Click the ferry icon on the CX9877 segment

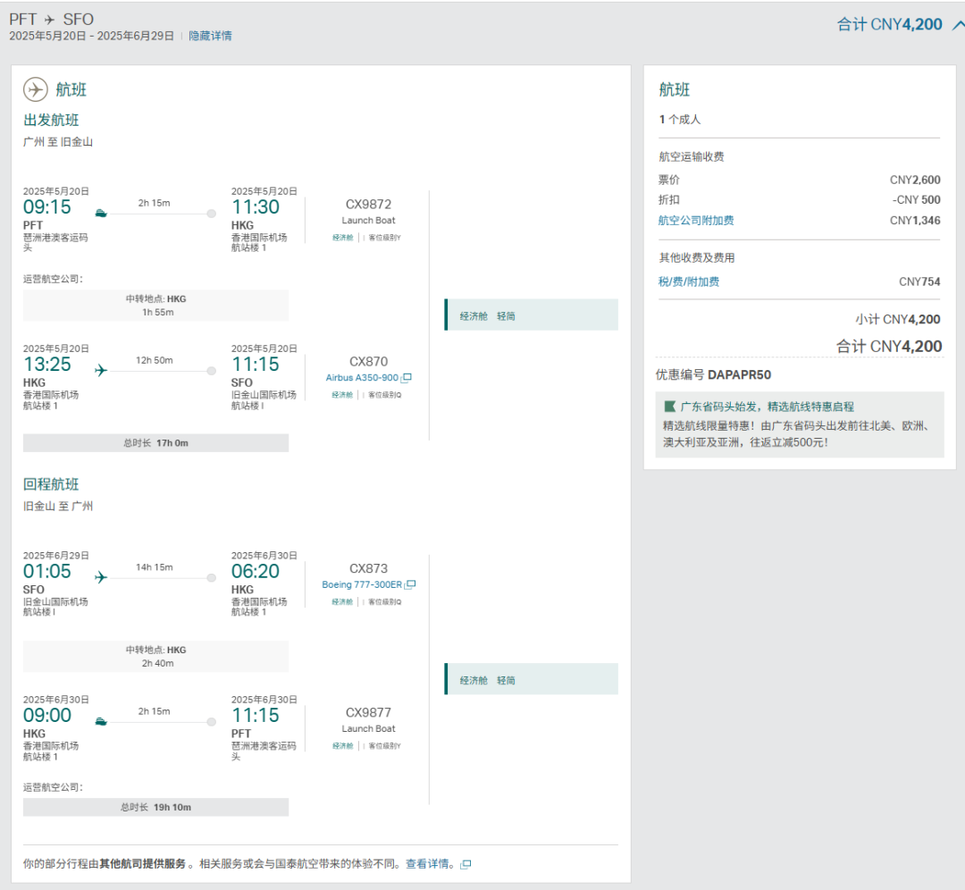101,721
